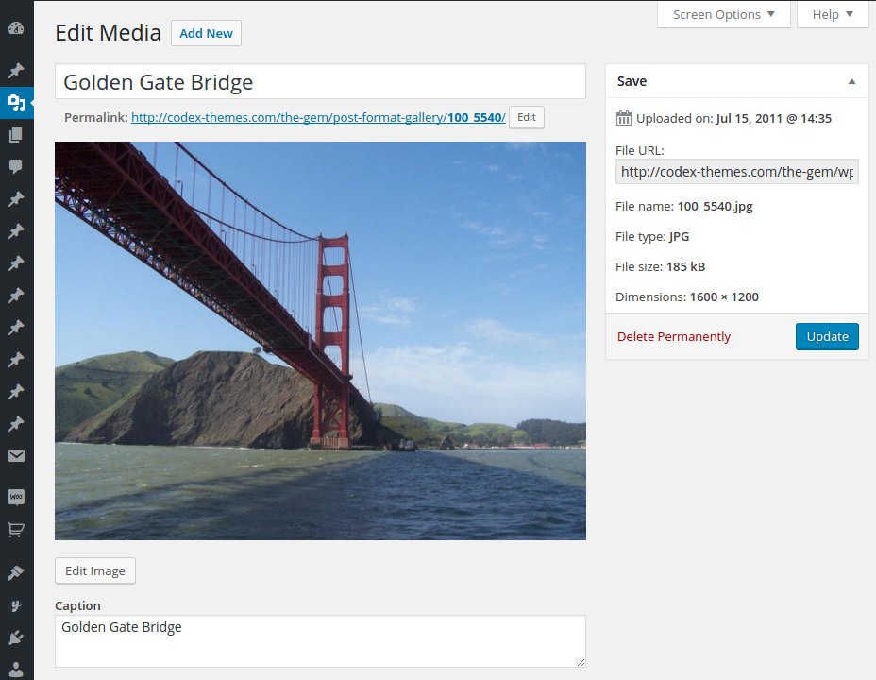Click the Add New button
Viewport: 876px width, 680px height.
coord(206,33)
